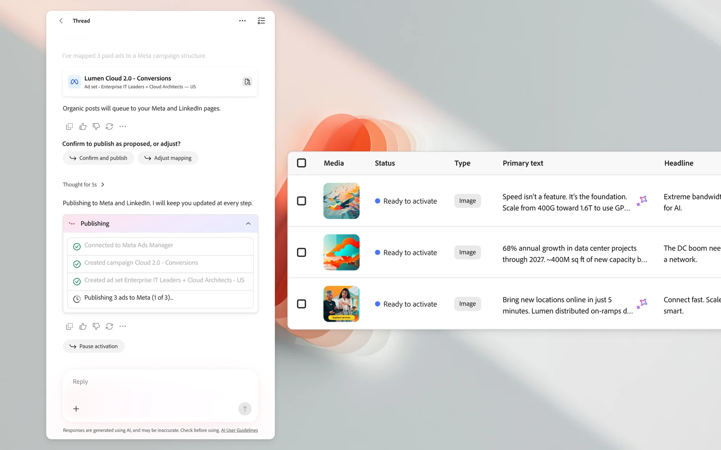Regenerate the organic posts response
Viewport: 721px width, 450px height.
point(110,126)
